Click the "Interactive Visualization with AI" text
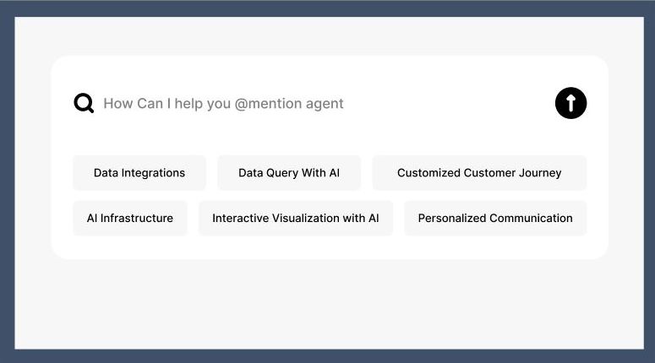 pyautogui.click(x=296, y=219)
